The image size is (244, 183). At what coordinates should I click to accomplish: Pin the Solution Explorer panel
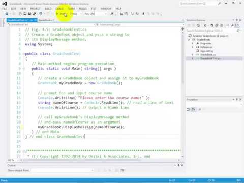pyautogui.click(x=237, y=20)
